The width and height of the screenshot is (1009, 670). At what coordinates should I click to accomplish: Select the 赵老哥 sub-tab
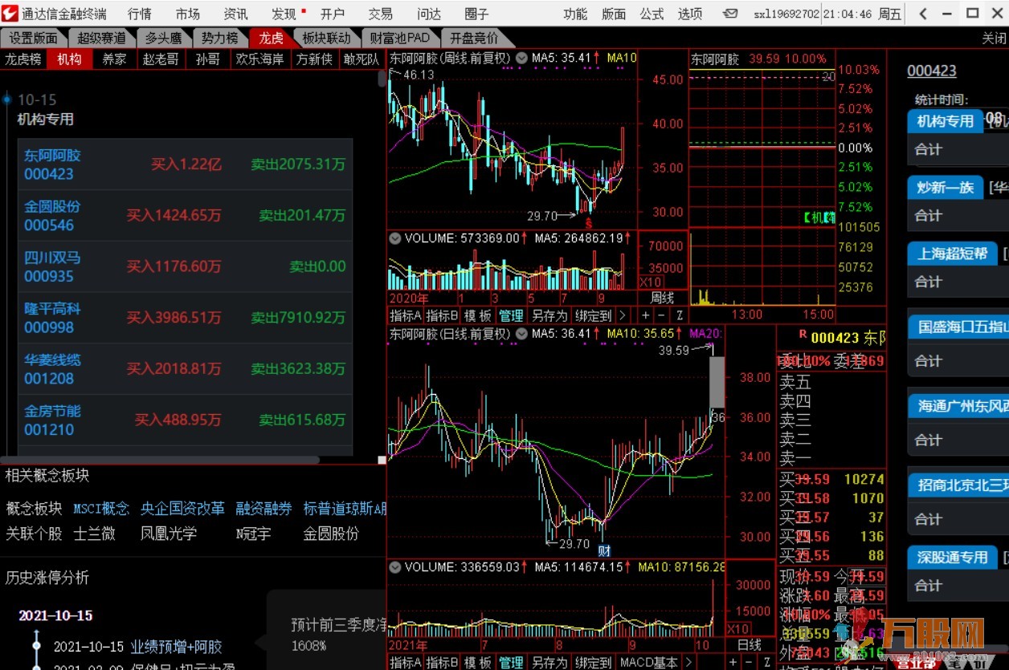[161, 59]
